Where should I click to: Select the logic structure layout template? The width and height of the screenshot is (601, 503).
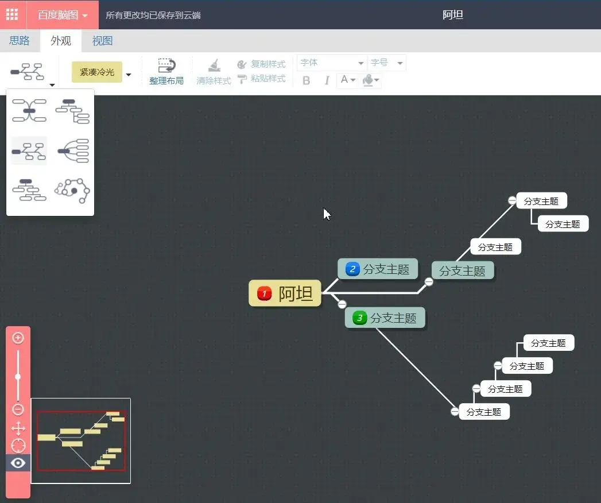73,150
